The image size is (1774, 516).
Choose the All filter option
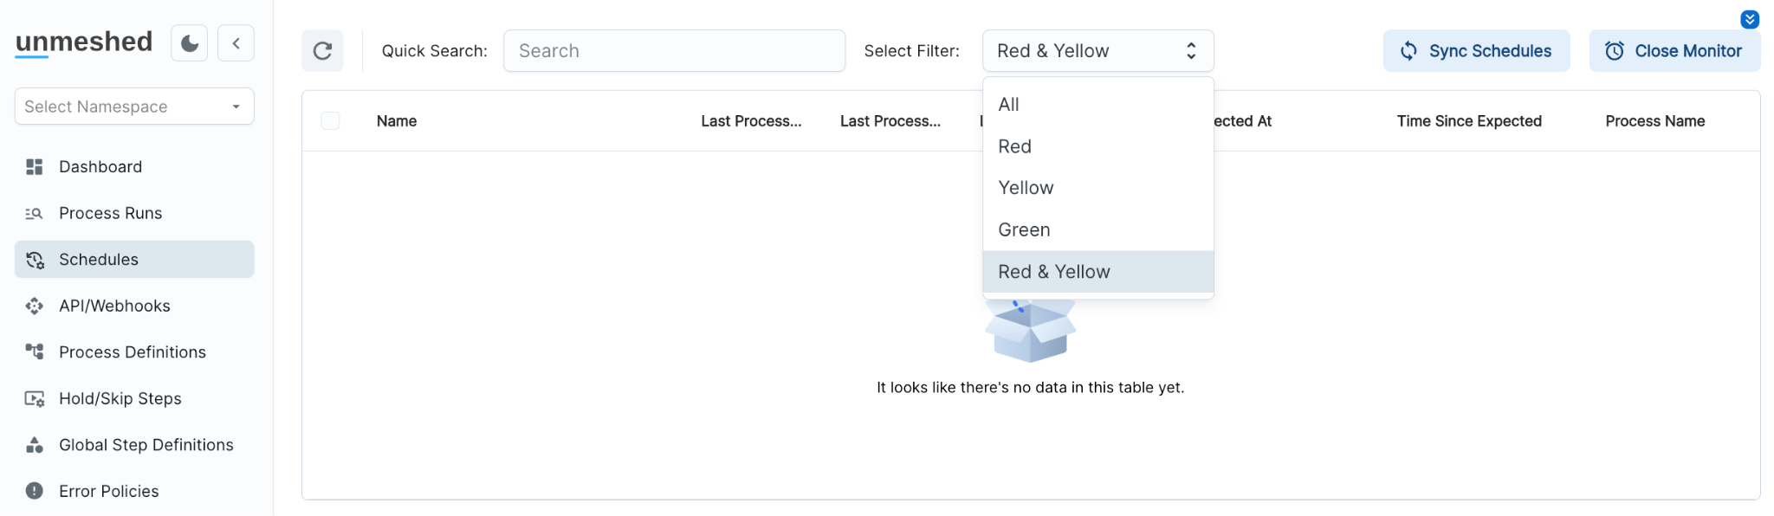tap(1009, 105)
